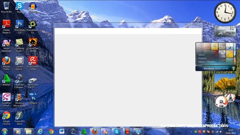Open the Windows Start menu orb
Screen dimensions: 240x135
[5, 132]
